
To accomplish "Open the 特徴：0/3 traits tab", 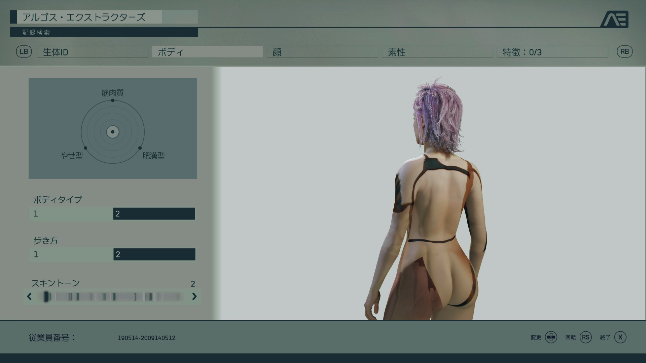I will pyautogui.click(x=552, y=52).
